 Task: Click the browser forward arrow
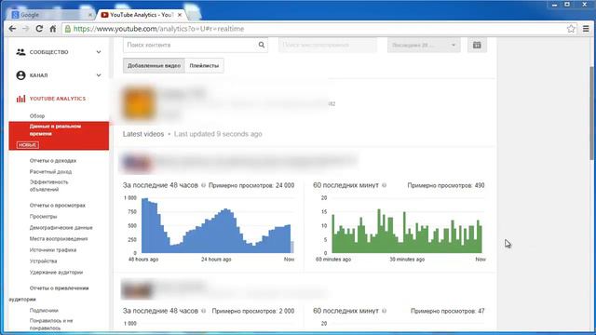pyautogui.click(x=25, y=29)
